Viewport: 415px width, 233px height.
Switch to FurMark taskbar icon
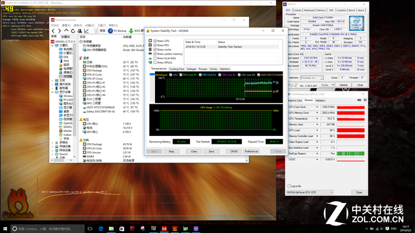click(x=174, y=228)
